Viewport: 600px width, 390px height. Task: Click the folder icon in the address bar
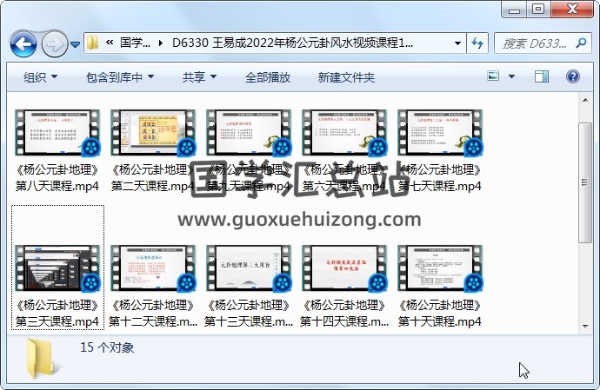[93, 43]
